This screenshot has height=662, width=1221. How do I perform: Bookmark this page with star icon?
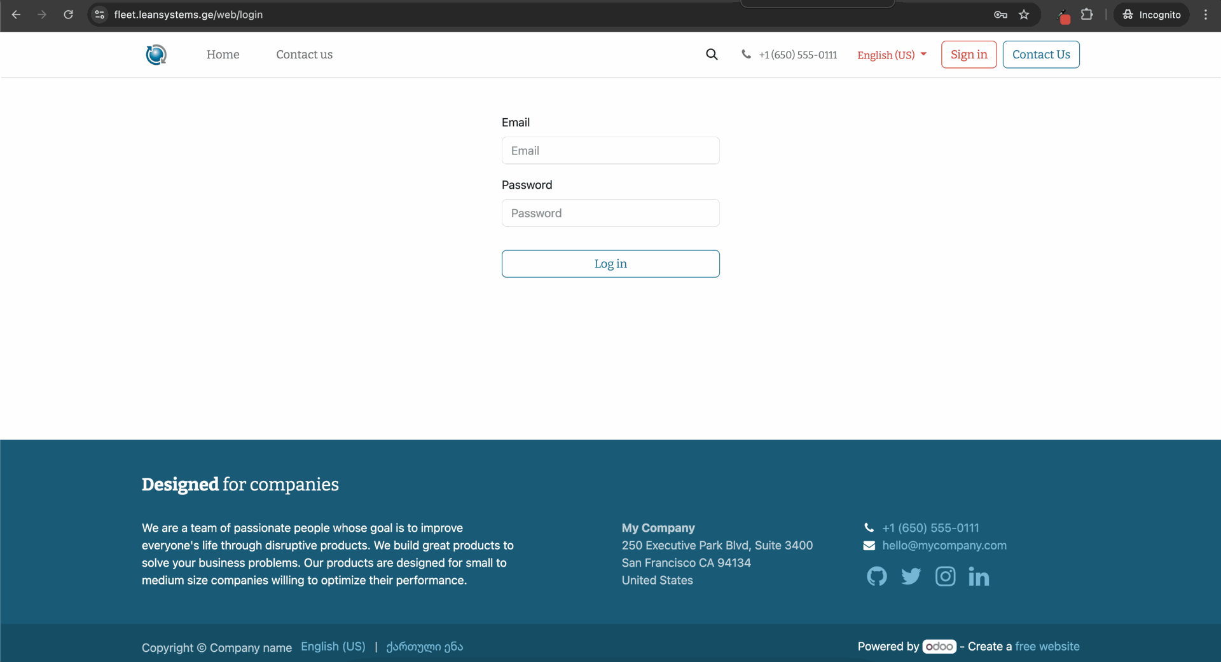[x=1024, y=15]
